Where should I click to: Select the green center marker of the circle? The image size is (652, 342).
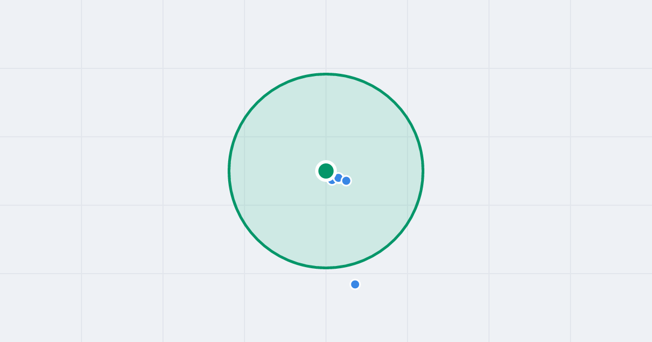(326, 171)
